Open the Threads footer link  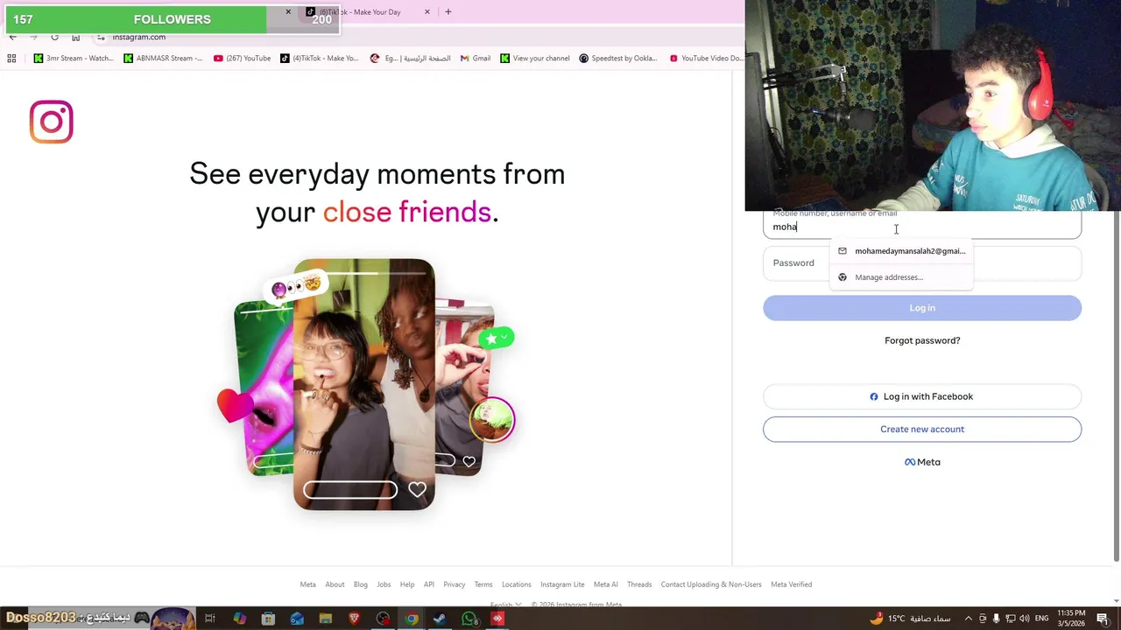coord(639,584)
